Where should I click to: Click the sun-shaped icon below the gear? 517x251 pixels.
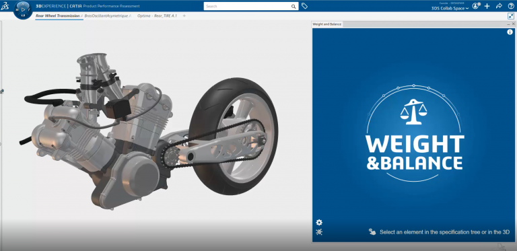pos(319,232)
